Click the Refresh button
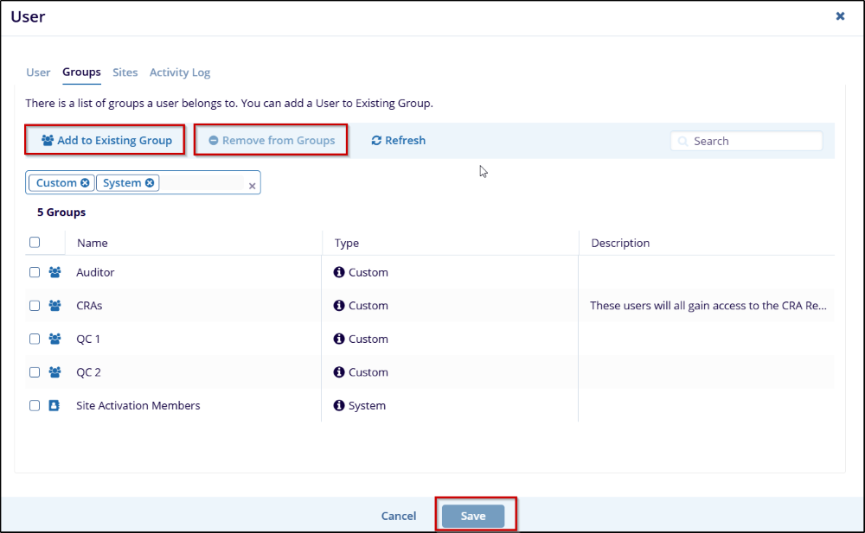The width and height of the screenshot is (865, 533). 398,140
